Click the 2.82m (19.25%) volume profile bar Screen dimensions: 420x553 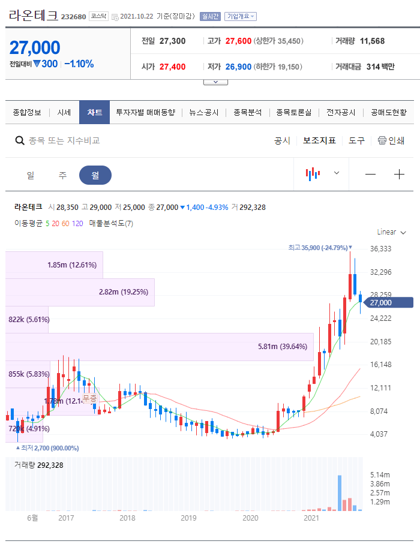coord(80,292)
